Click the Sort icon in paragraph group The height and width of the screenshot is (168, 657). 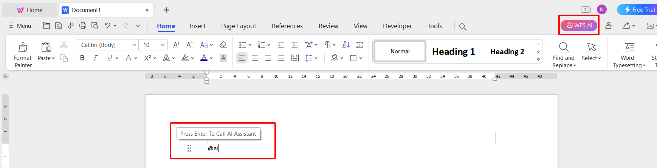click(x=346, y=45)
